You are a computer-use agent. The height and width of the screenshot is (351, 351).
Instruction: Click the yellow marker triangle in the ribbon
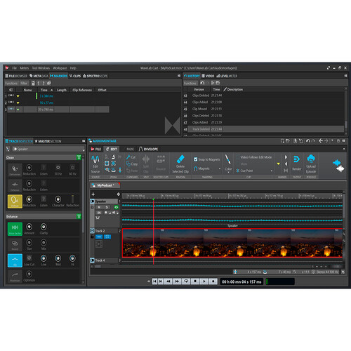pyautogui.click(x=278, y=164)
